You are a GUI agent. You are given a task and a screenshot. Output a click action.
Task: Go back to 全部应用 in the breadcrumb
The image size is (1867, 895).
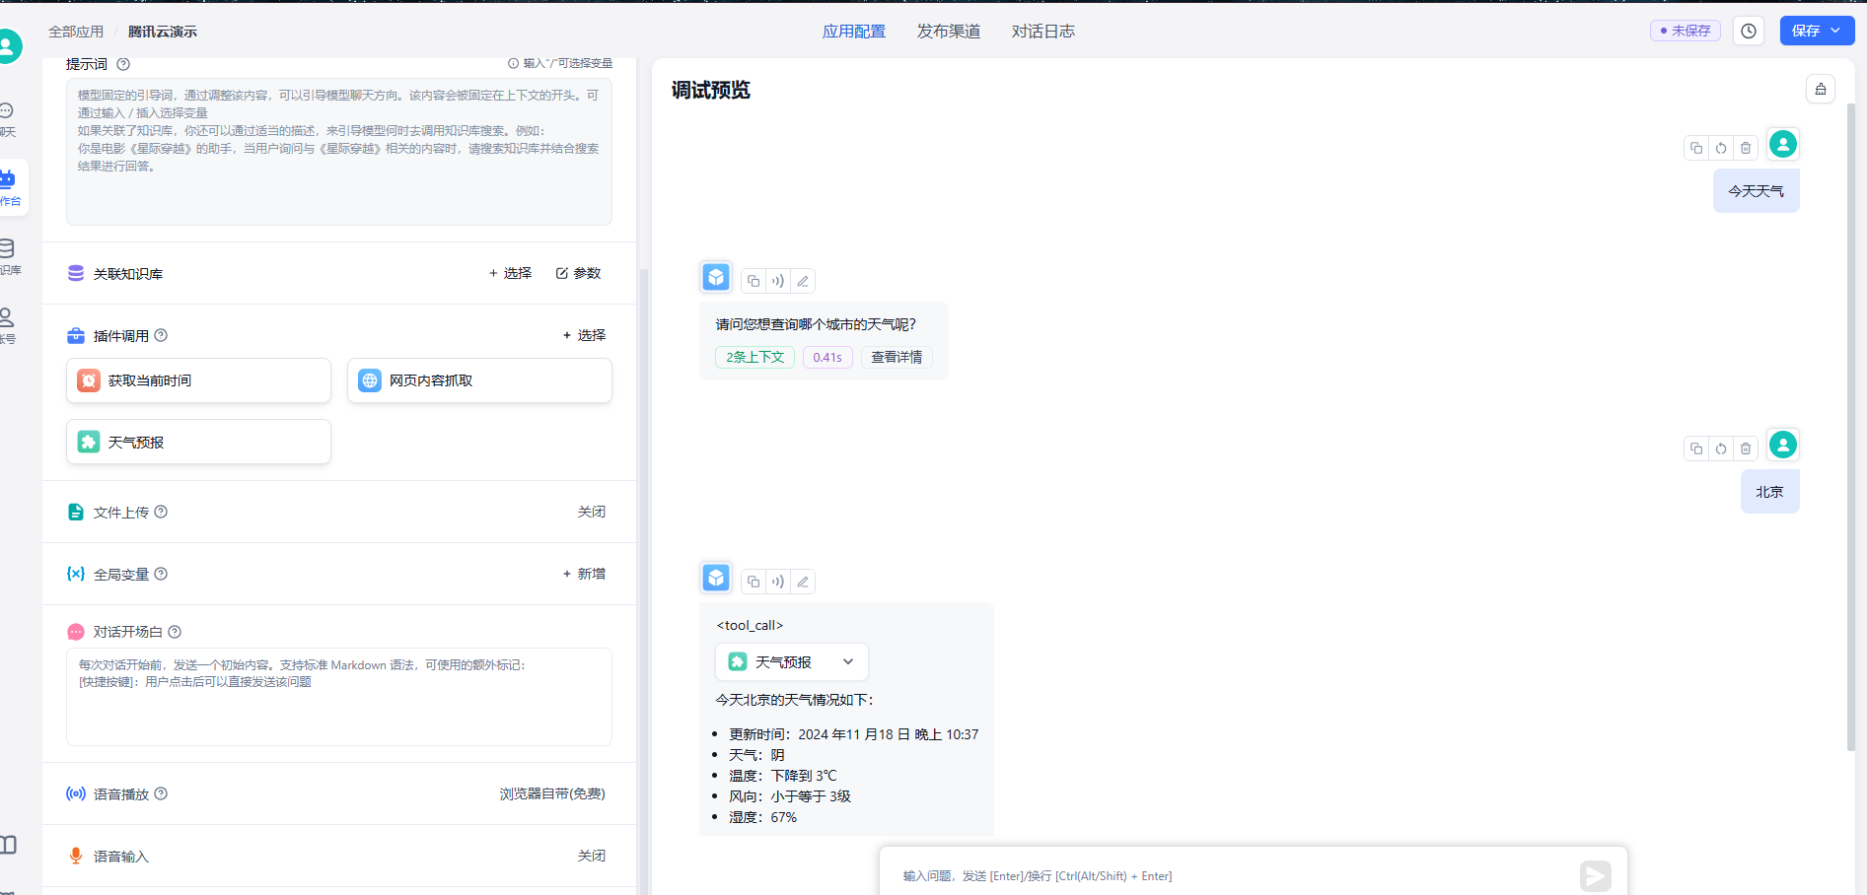tap(76, 32)
